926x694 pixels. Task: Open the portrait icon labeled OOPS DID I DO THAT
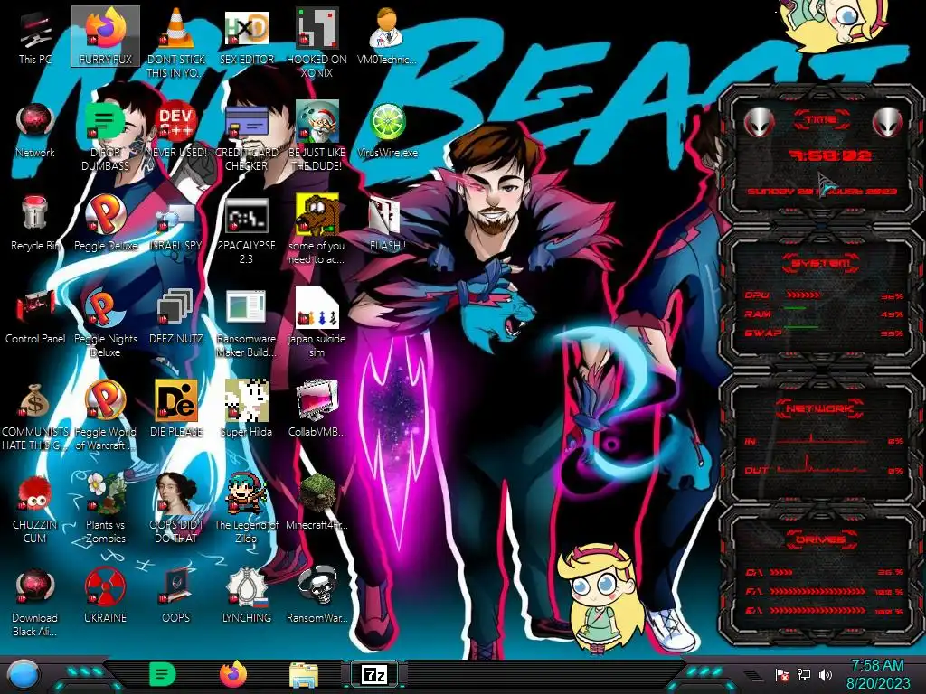click(x=176, y=509)
